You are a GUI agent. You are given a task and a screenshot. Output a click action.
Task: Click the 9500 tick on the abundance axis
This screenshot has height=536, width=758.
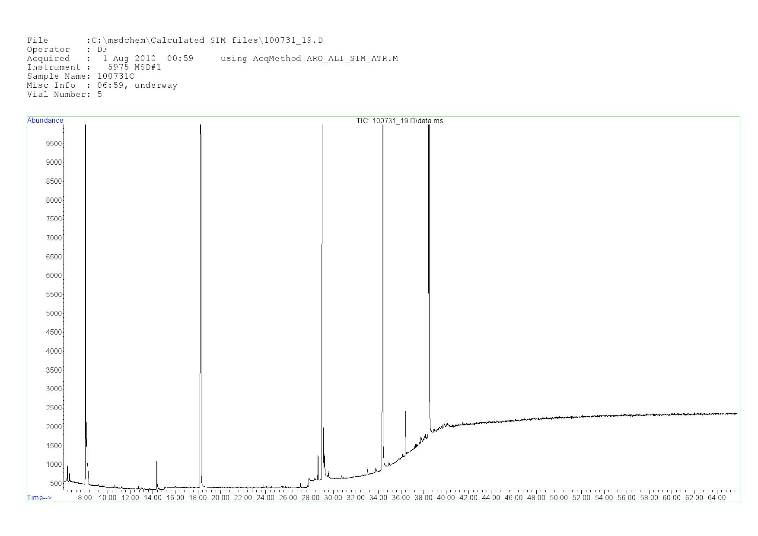pyautogui.click(x=54, y=144)
